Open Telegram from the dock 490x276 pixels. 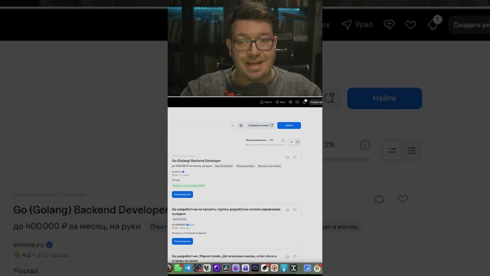pos(188,268)
